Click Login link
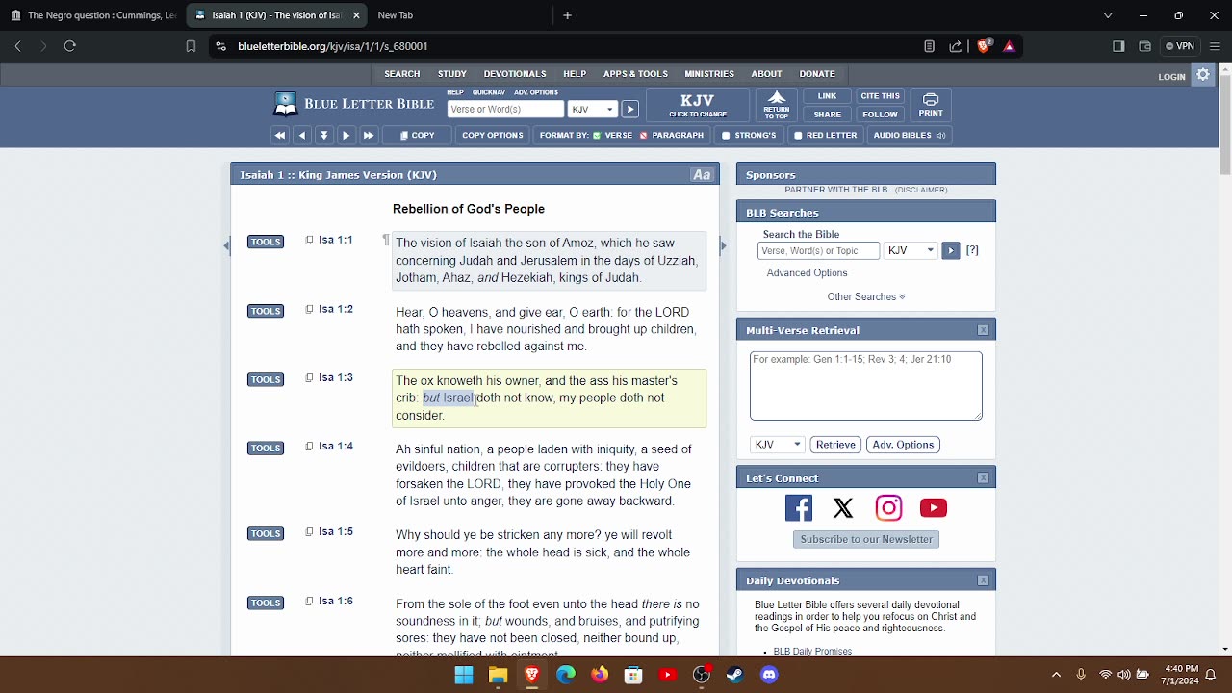Viewport: 1232px width, 693px height. [1171, 77]
